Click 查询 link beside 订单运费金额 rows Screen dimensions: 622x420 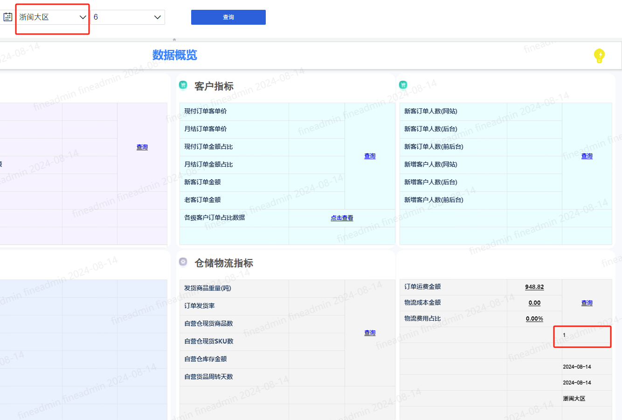pos(587,303)
